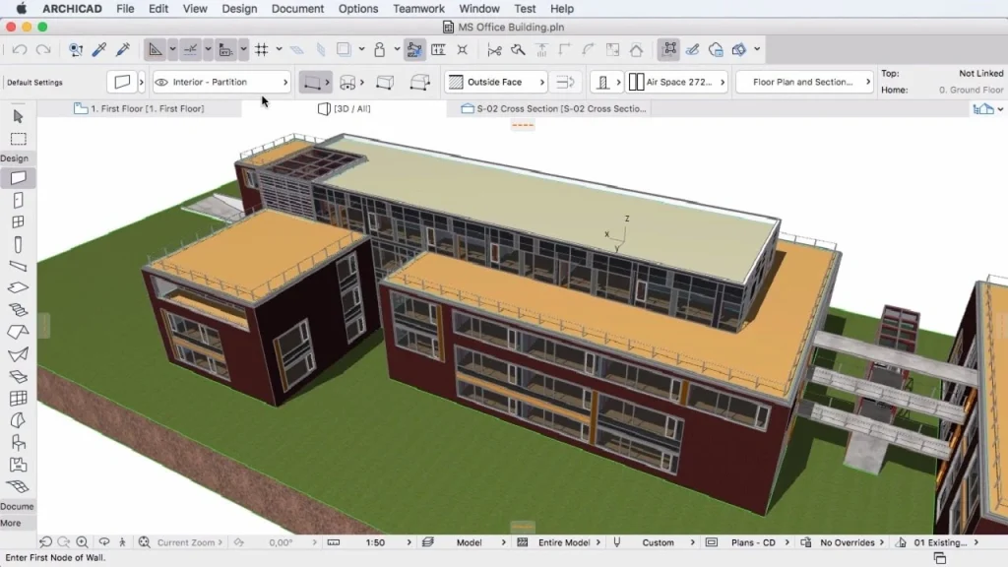Toggle the guide lines snap icon
The width and height of the screenshot is (1008, 567).
coord(156,48)
